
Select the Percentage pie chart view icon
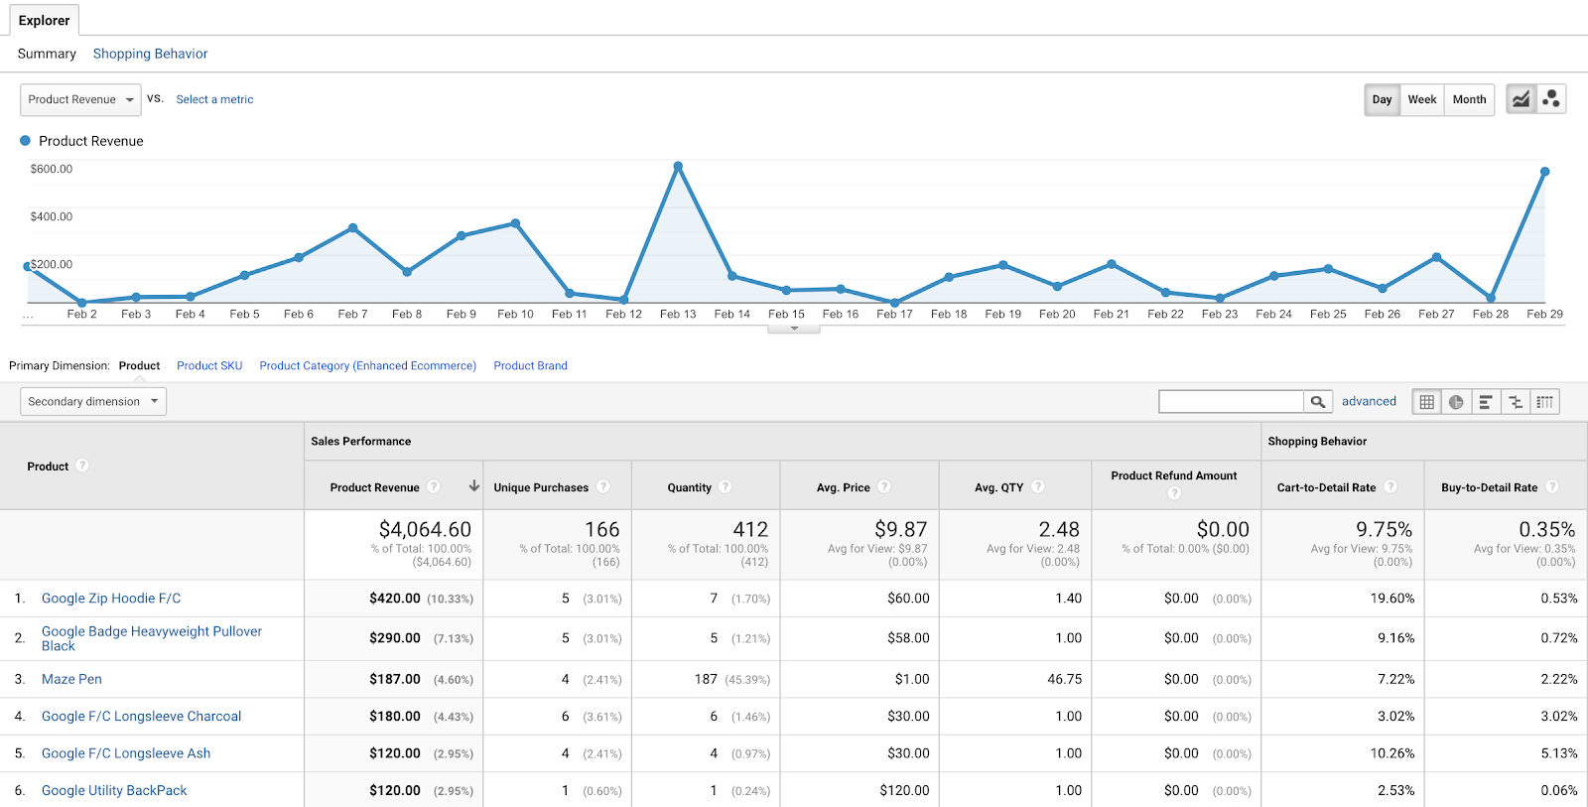1456,401
